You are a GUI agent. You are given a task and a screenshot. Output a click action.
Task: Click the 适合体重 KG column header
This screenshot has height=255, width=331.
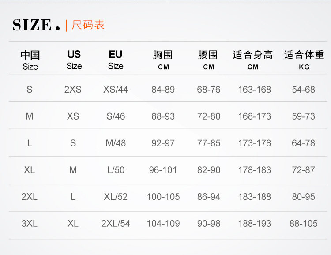point(304,60)
